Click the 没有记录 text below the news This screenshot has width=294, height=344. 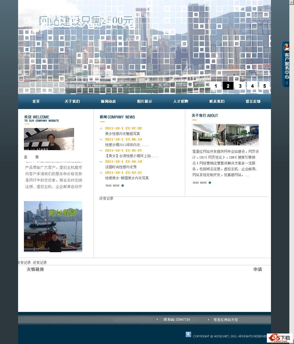[x=106, y=199]
